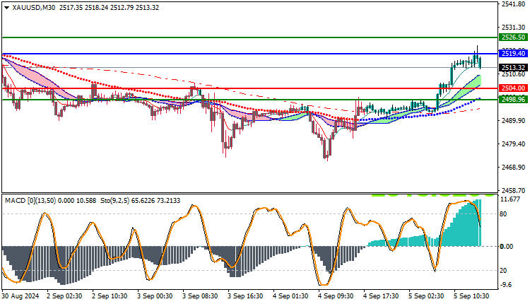Viewport: 530px width, 304px height.
Task: Select the 2541.80 price scale value
Action: [514, 4]
